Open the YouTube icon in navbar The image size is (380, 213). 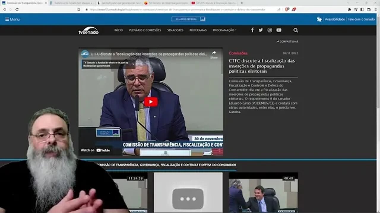pos(279,30)
